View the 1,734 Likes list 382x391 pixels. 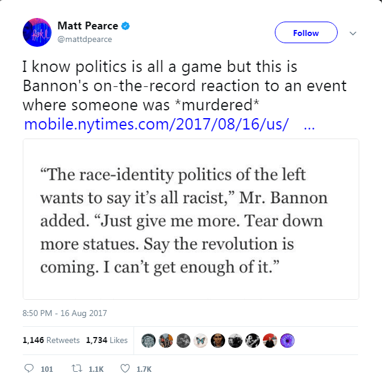pyautogui.click(x=107, y=340)
